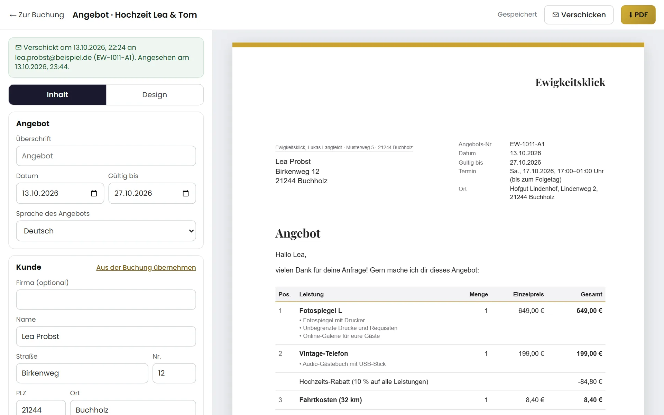
Task: Click the Nr. field containing 12
Action: (174, 373)
